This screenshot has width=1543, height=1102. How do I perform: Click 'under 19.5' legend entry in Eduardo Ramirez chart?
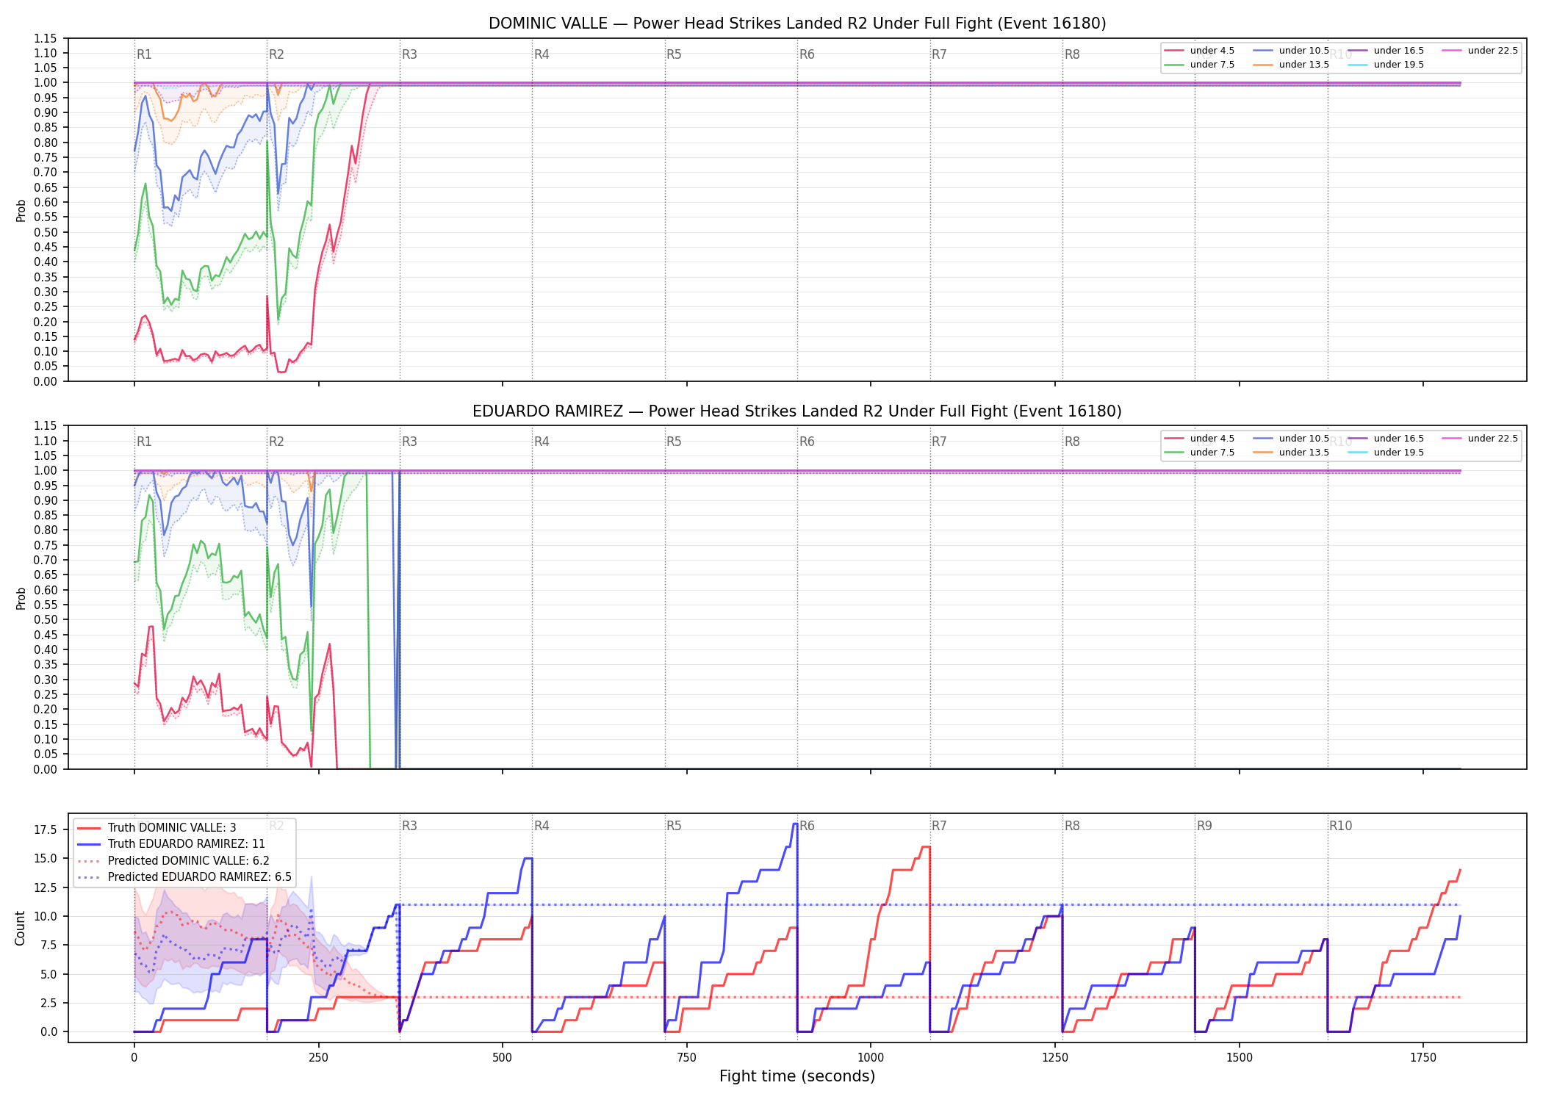[1386, 453]
